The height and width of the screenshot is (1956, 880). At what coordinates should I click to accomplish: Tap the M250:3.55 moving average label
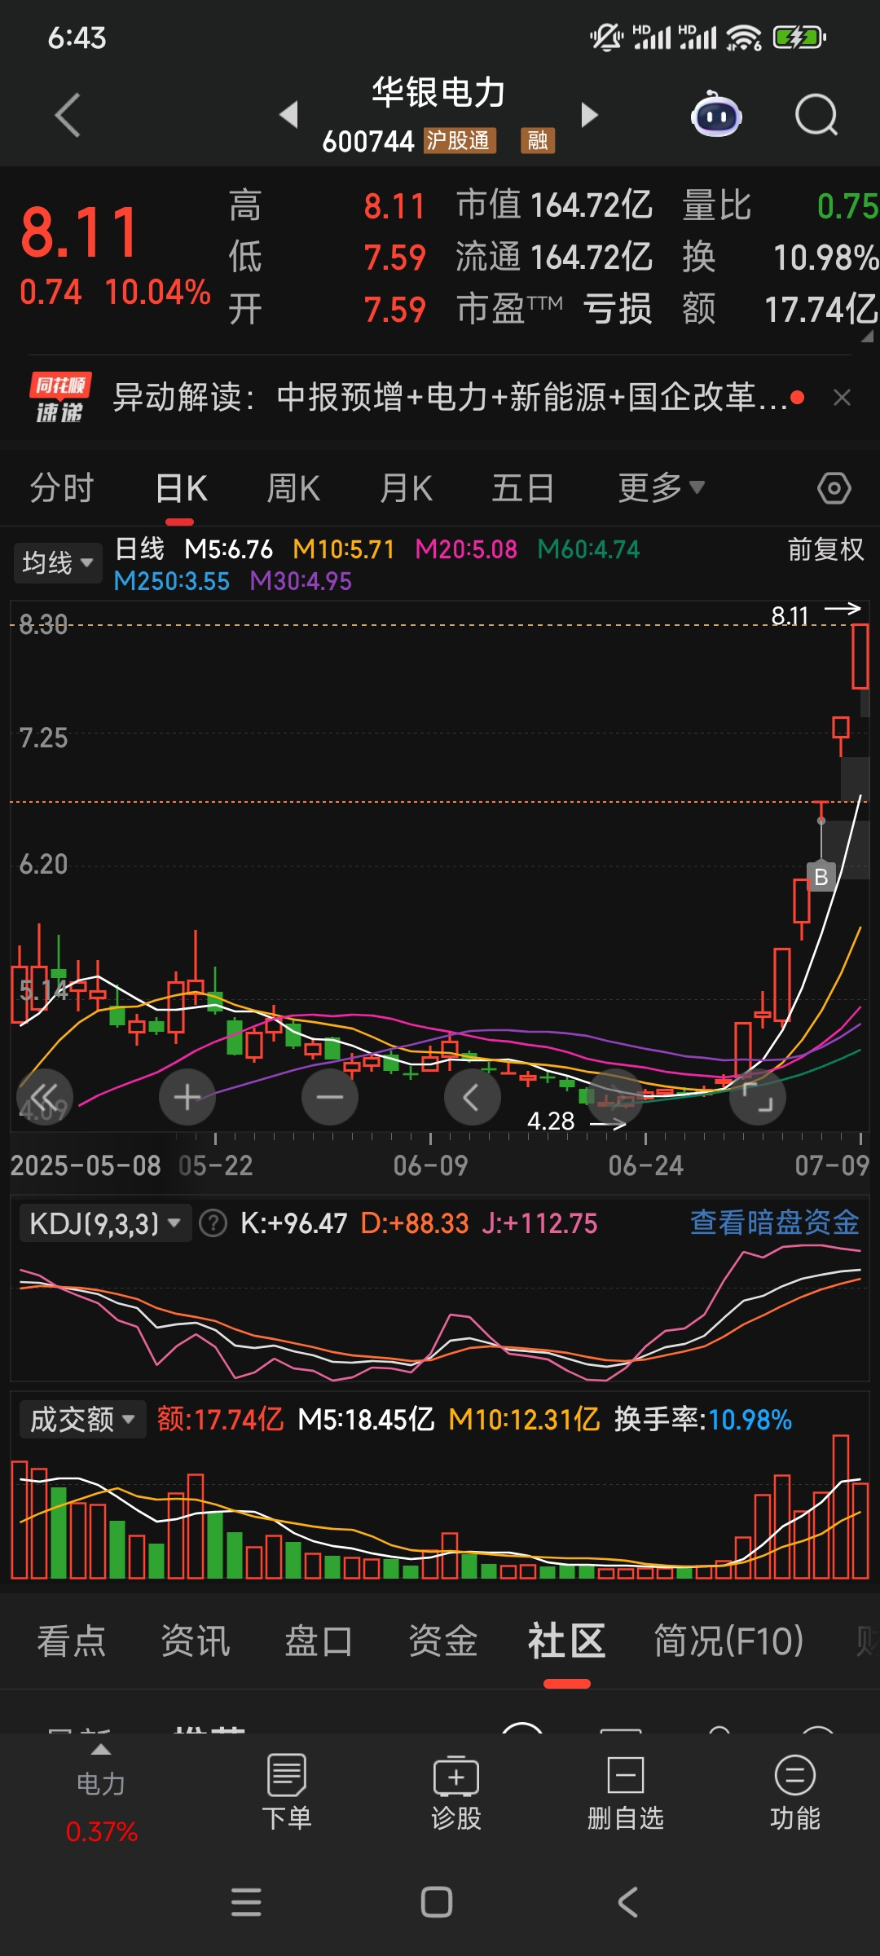pyautogui.click(x=172, y=581)
